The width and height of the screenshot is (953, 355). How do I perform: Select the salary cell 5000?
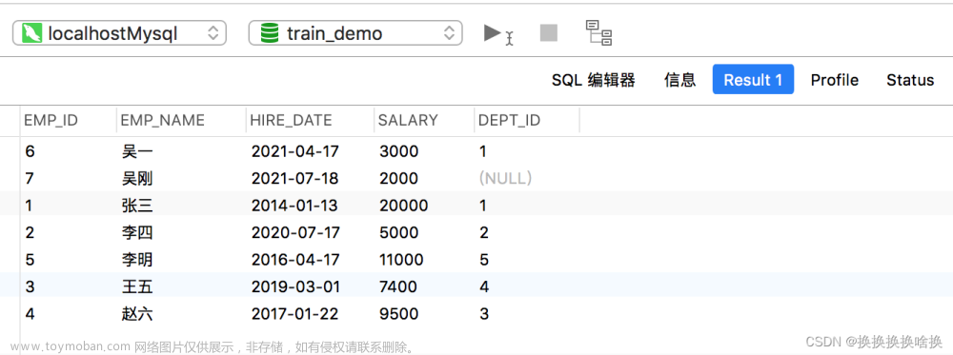398,232
